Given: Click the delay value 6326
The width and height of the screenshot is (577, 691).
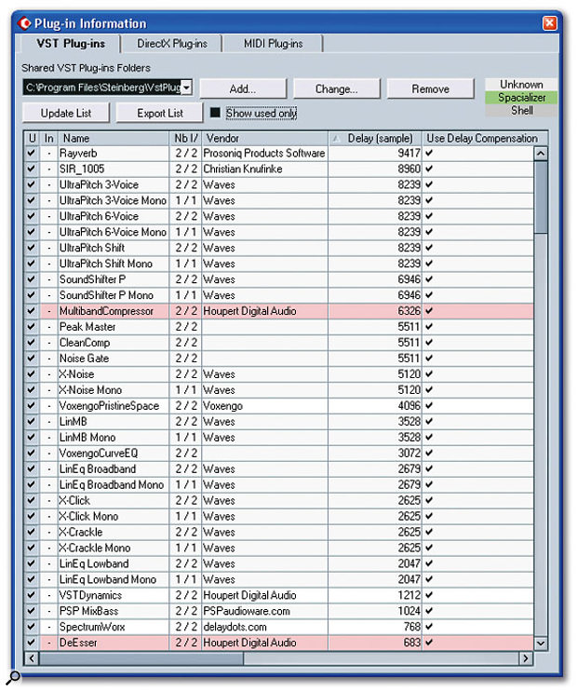Looking at the screenshot, I should [409, 311].
